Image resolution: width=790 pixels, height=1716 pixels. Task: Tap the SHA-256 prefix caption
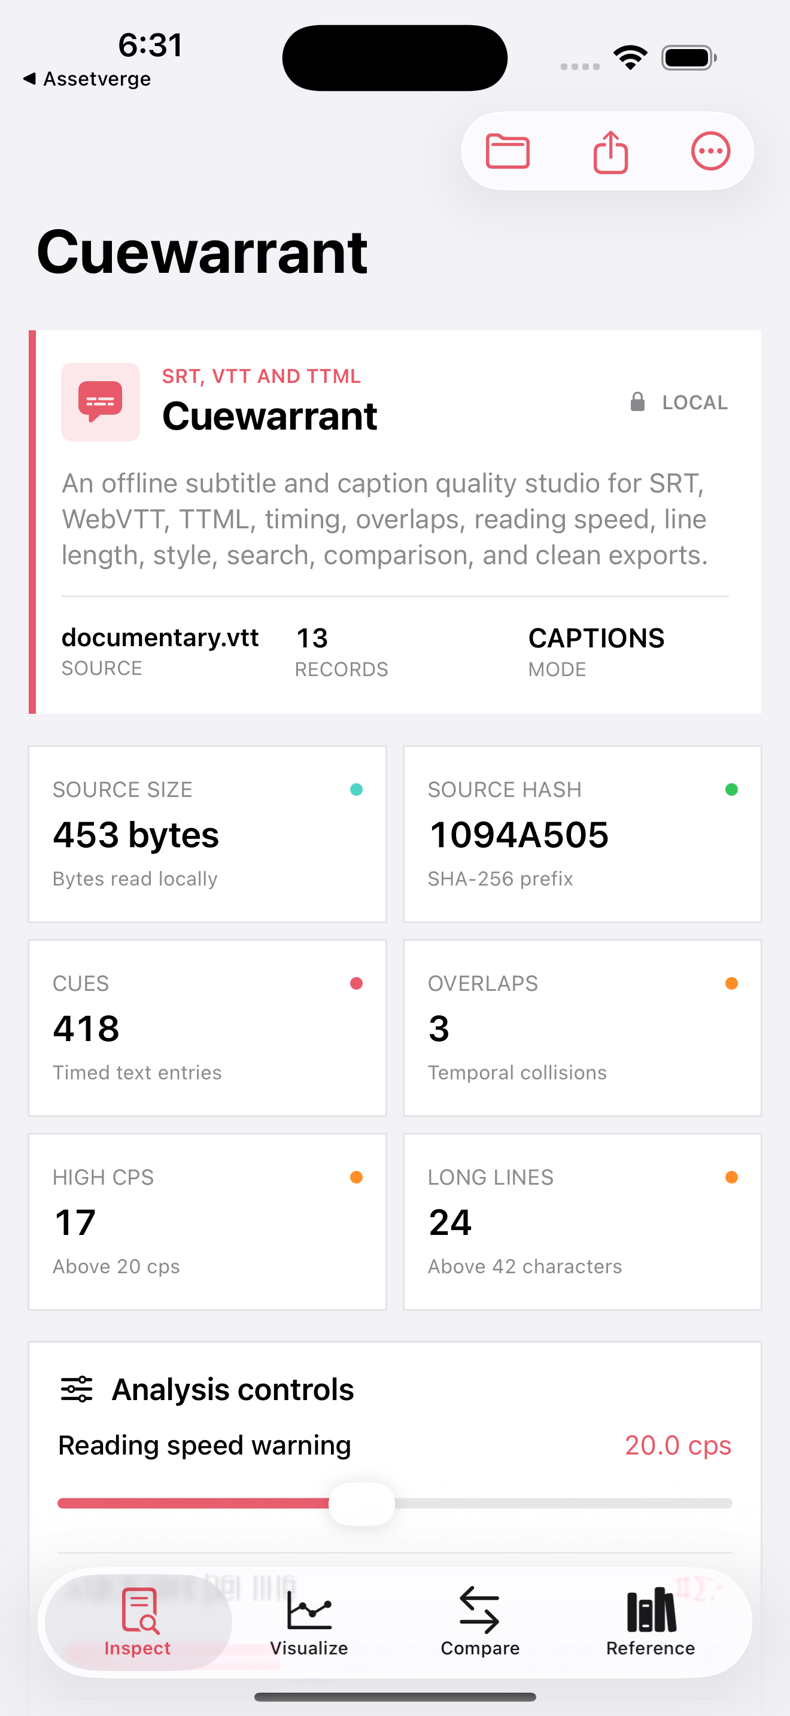pos(500,879)
